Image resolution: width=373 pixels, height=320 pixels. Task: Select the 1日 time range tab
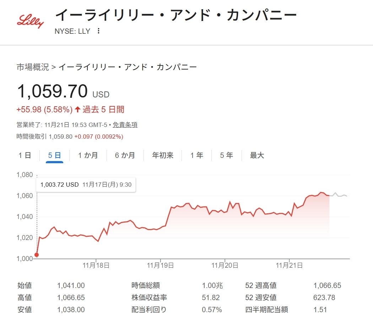click(25, 155)
